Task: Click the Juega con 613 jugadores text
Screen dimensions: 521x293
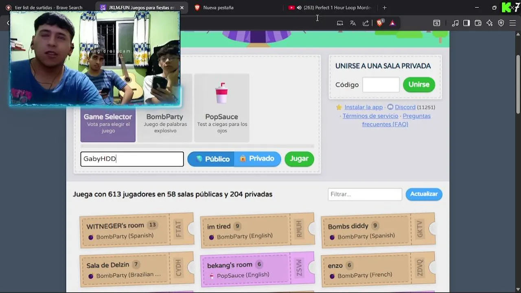Action: pos(173,194)
